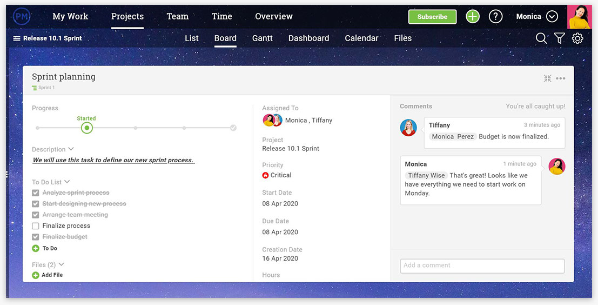Click Monica's profile photo in header
The image size is (598, 305).
point(580,17)
